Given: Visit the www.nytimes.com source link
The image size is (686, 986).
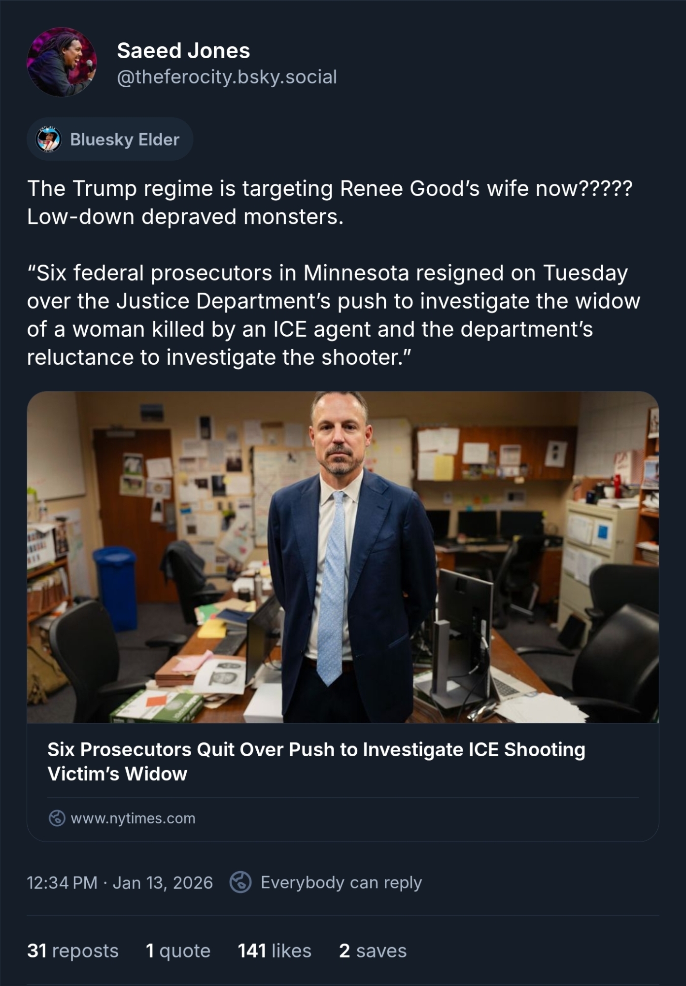Looking at the screenshot, I should click(x=133, y=818).
